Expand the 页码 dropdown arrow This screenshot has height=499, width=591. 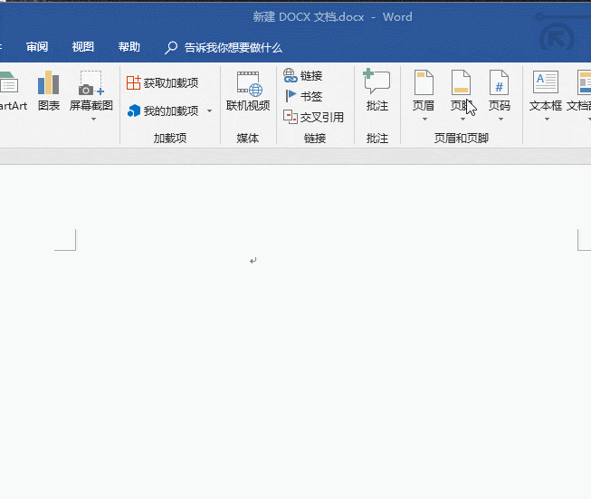tap(500, 120)
